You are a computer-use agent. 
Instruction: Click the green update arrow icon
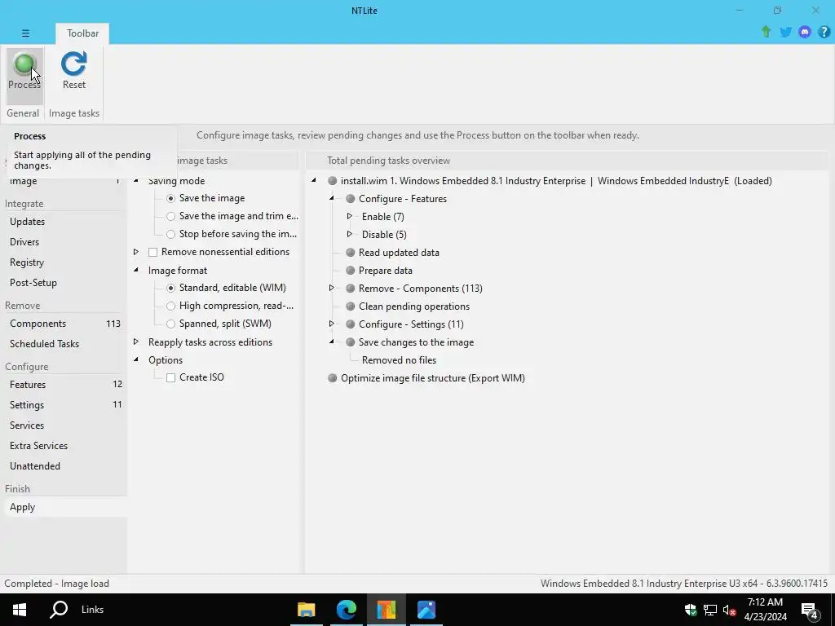click(x=766, y=32)
